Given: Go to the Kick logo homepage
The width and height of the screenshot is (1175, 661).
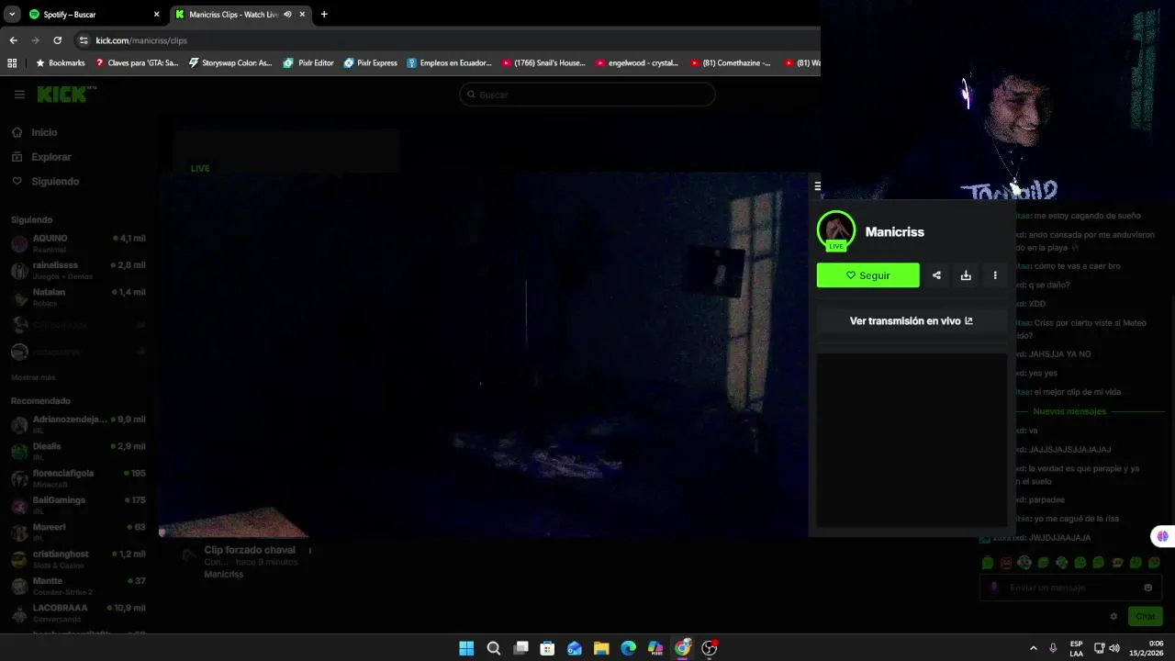Looking at the screenshot, I should [x=64, y=94].
